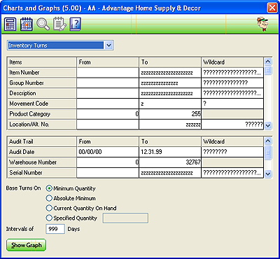The image size is (280, 259).
Task: Open the help book icon
Action: 75,24
